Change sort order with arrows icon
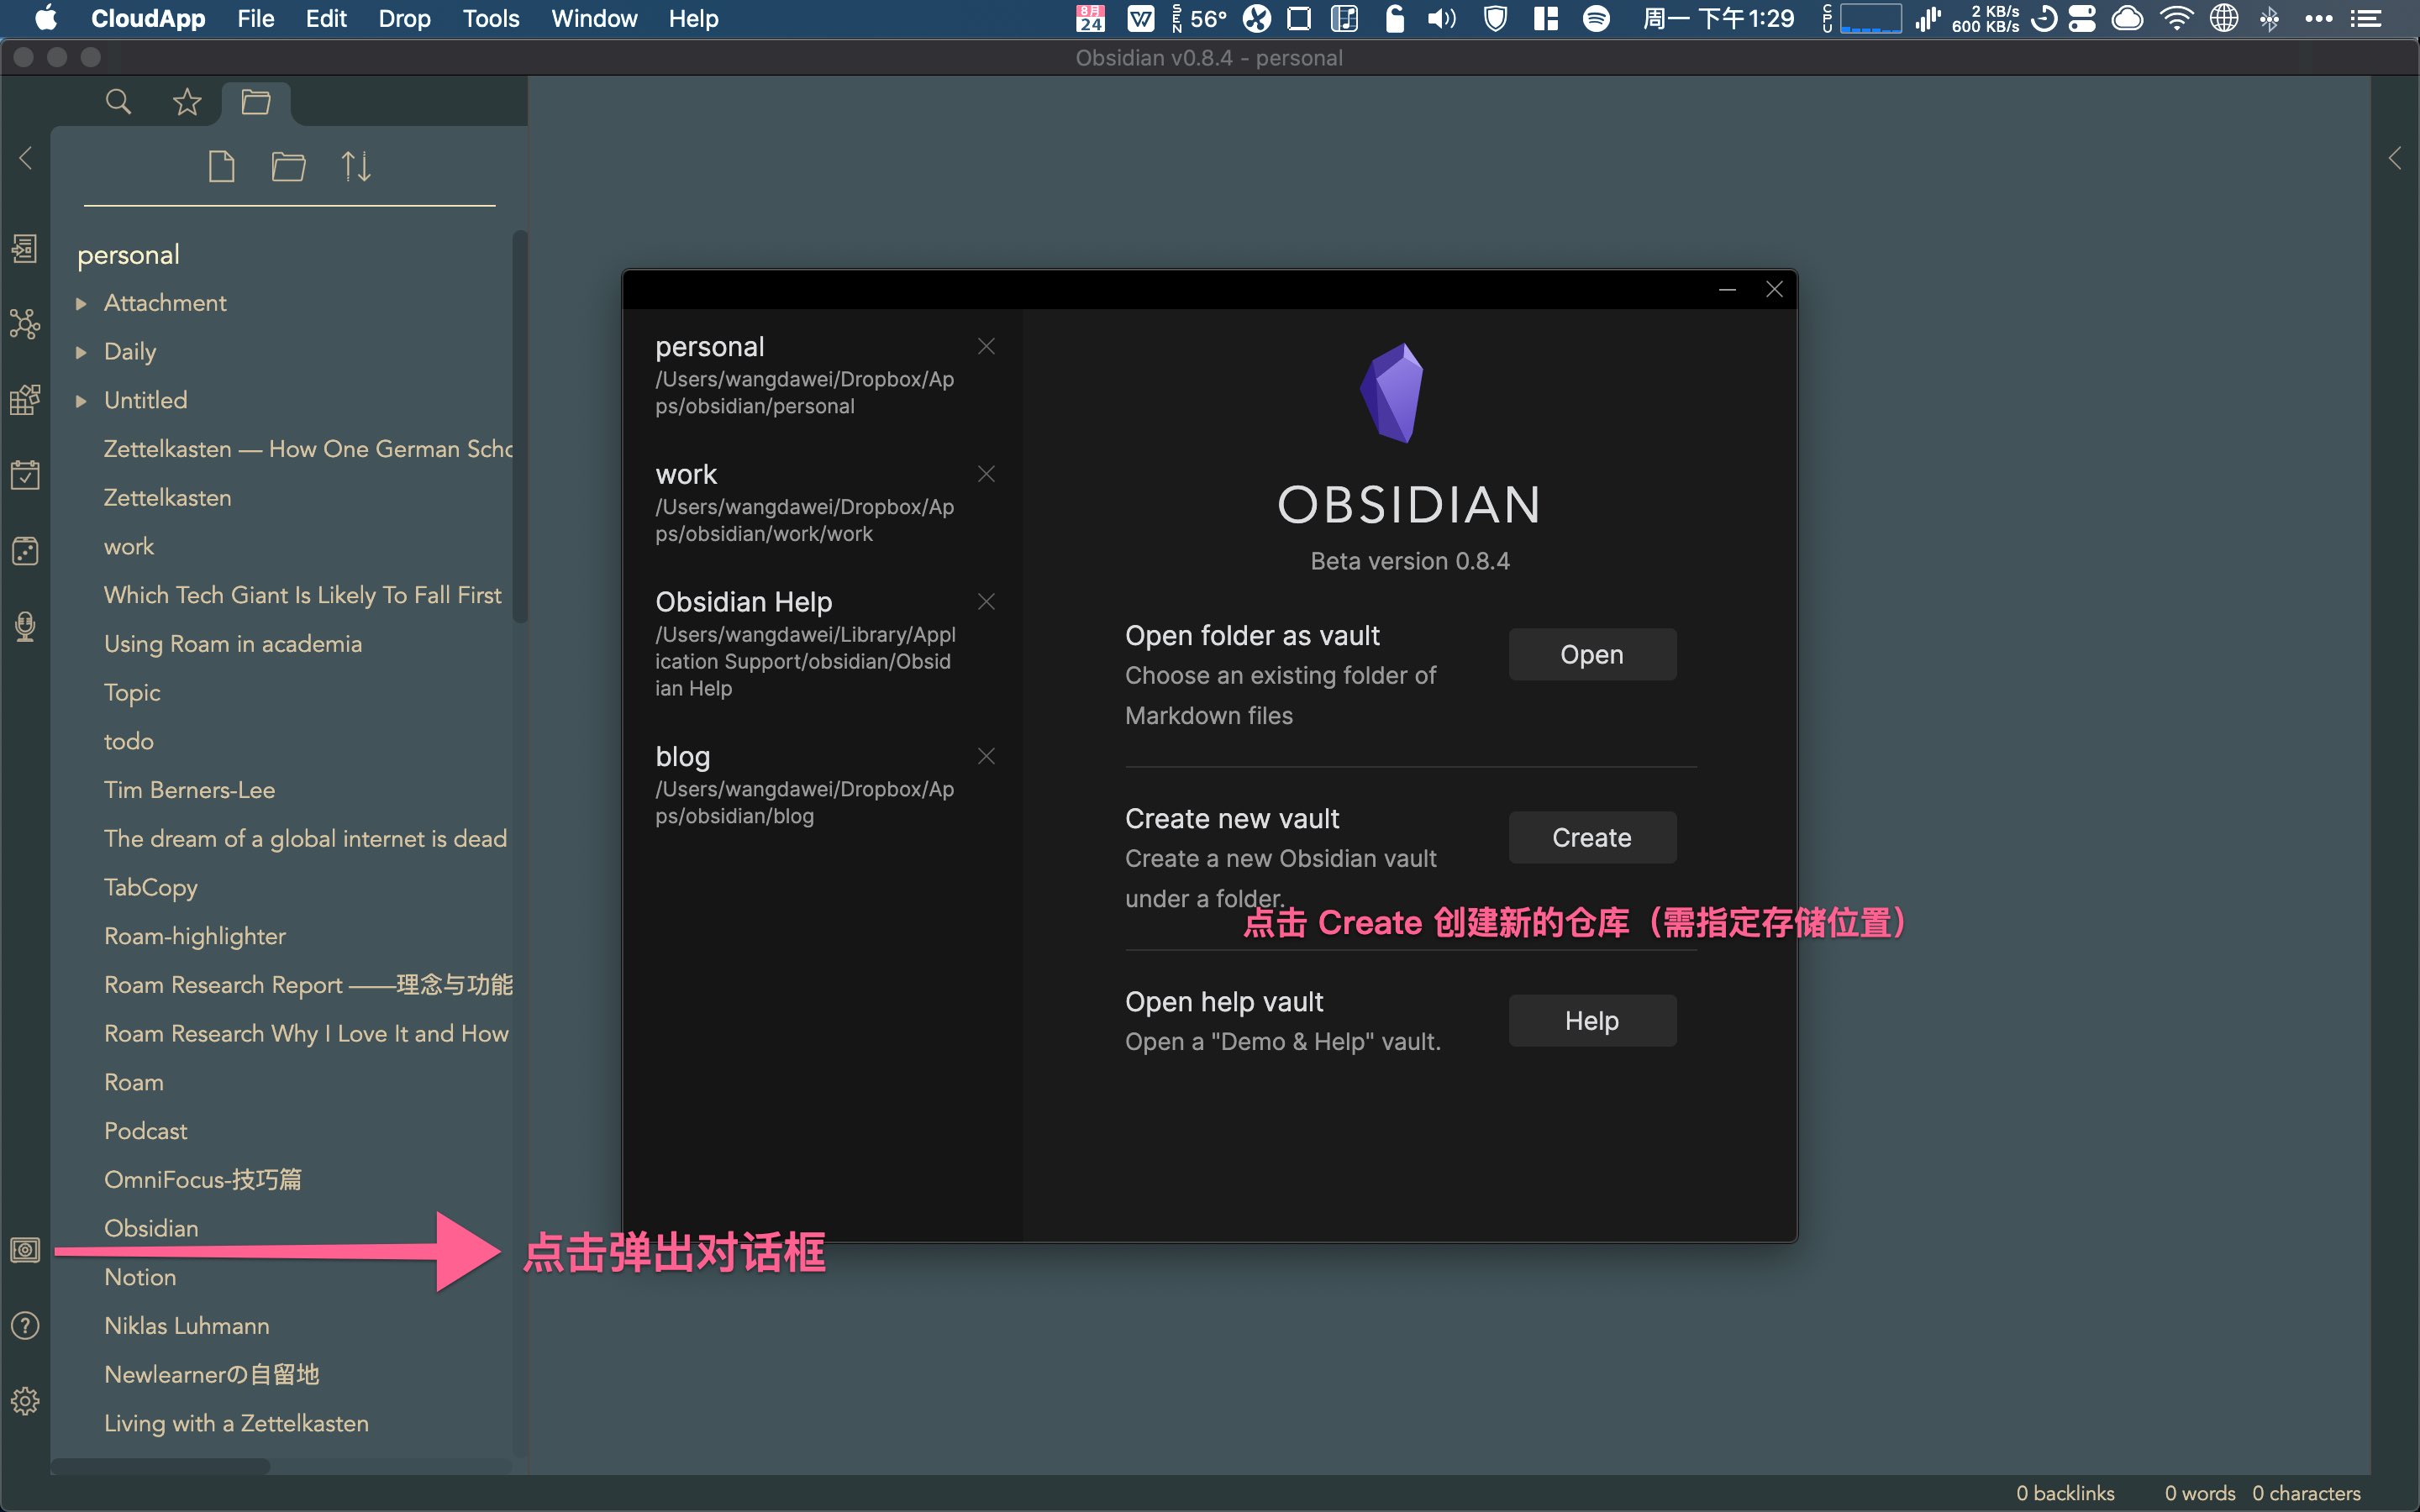 pyautogui.click(x=355, y=166)
